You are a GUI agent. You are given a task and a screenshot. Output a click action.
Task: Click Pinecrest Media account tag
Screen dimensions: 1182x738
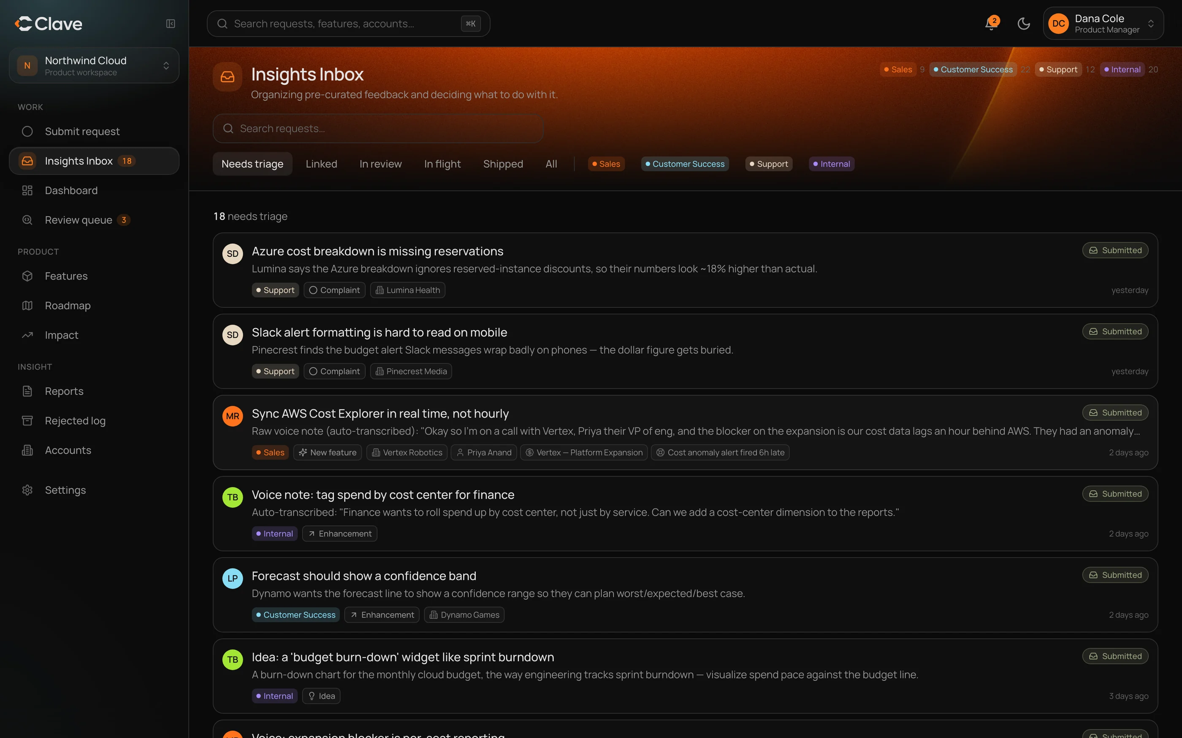pyautogui.click(x=411, y=372)
